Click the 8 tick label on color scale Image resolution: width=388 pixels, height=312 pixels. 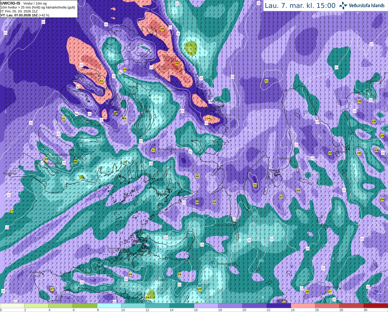coord(98,310)
